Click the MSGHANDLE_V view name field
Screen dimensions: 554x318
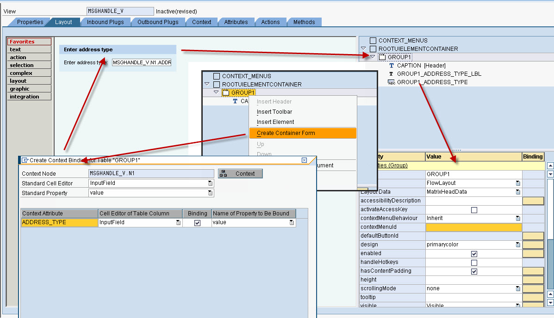(x=119, y=11)
